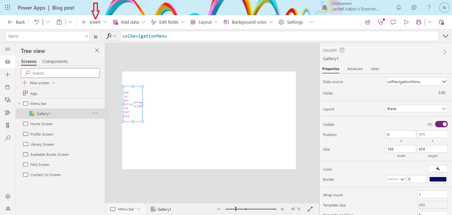Screen dimensions: 452x215
Task: Expand the save options dropdown
Action: (429, 22)
